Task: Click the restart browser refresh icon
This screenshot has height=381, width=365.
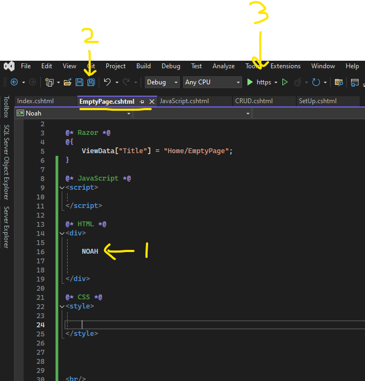Action: tap(316, 82)
